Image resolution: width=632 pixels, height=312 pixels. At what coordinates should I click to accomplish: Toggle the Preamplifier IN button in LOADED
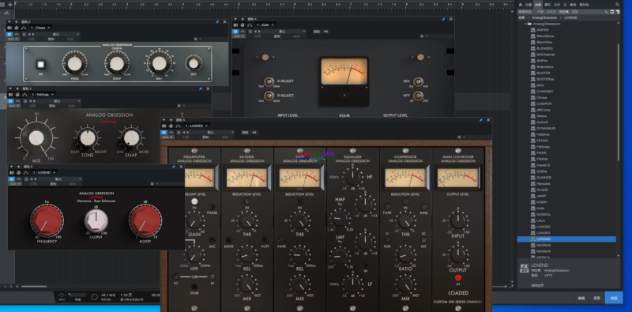tap(194, 201)
